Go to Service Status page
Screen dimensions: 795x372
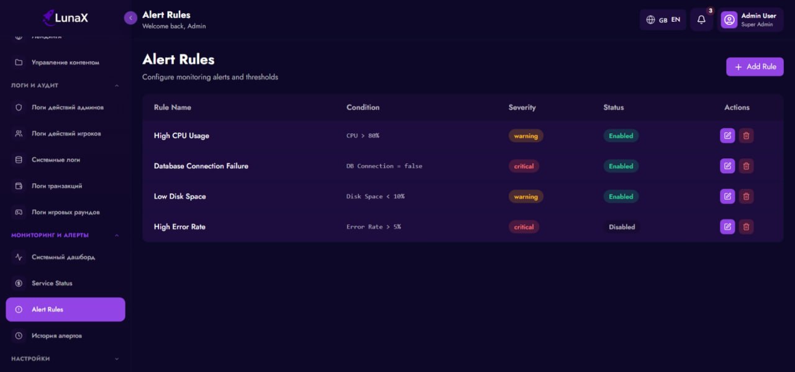click(x=65, y=283)
